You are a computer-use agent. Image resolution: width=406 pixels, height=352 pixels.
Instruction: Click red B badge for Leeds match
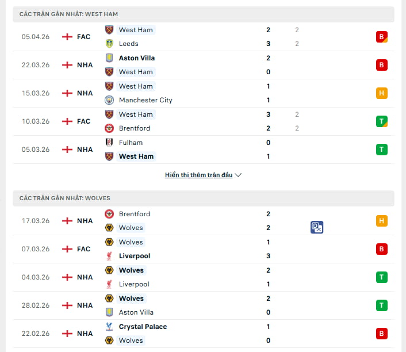coord(381,37)
